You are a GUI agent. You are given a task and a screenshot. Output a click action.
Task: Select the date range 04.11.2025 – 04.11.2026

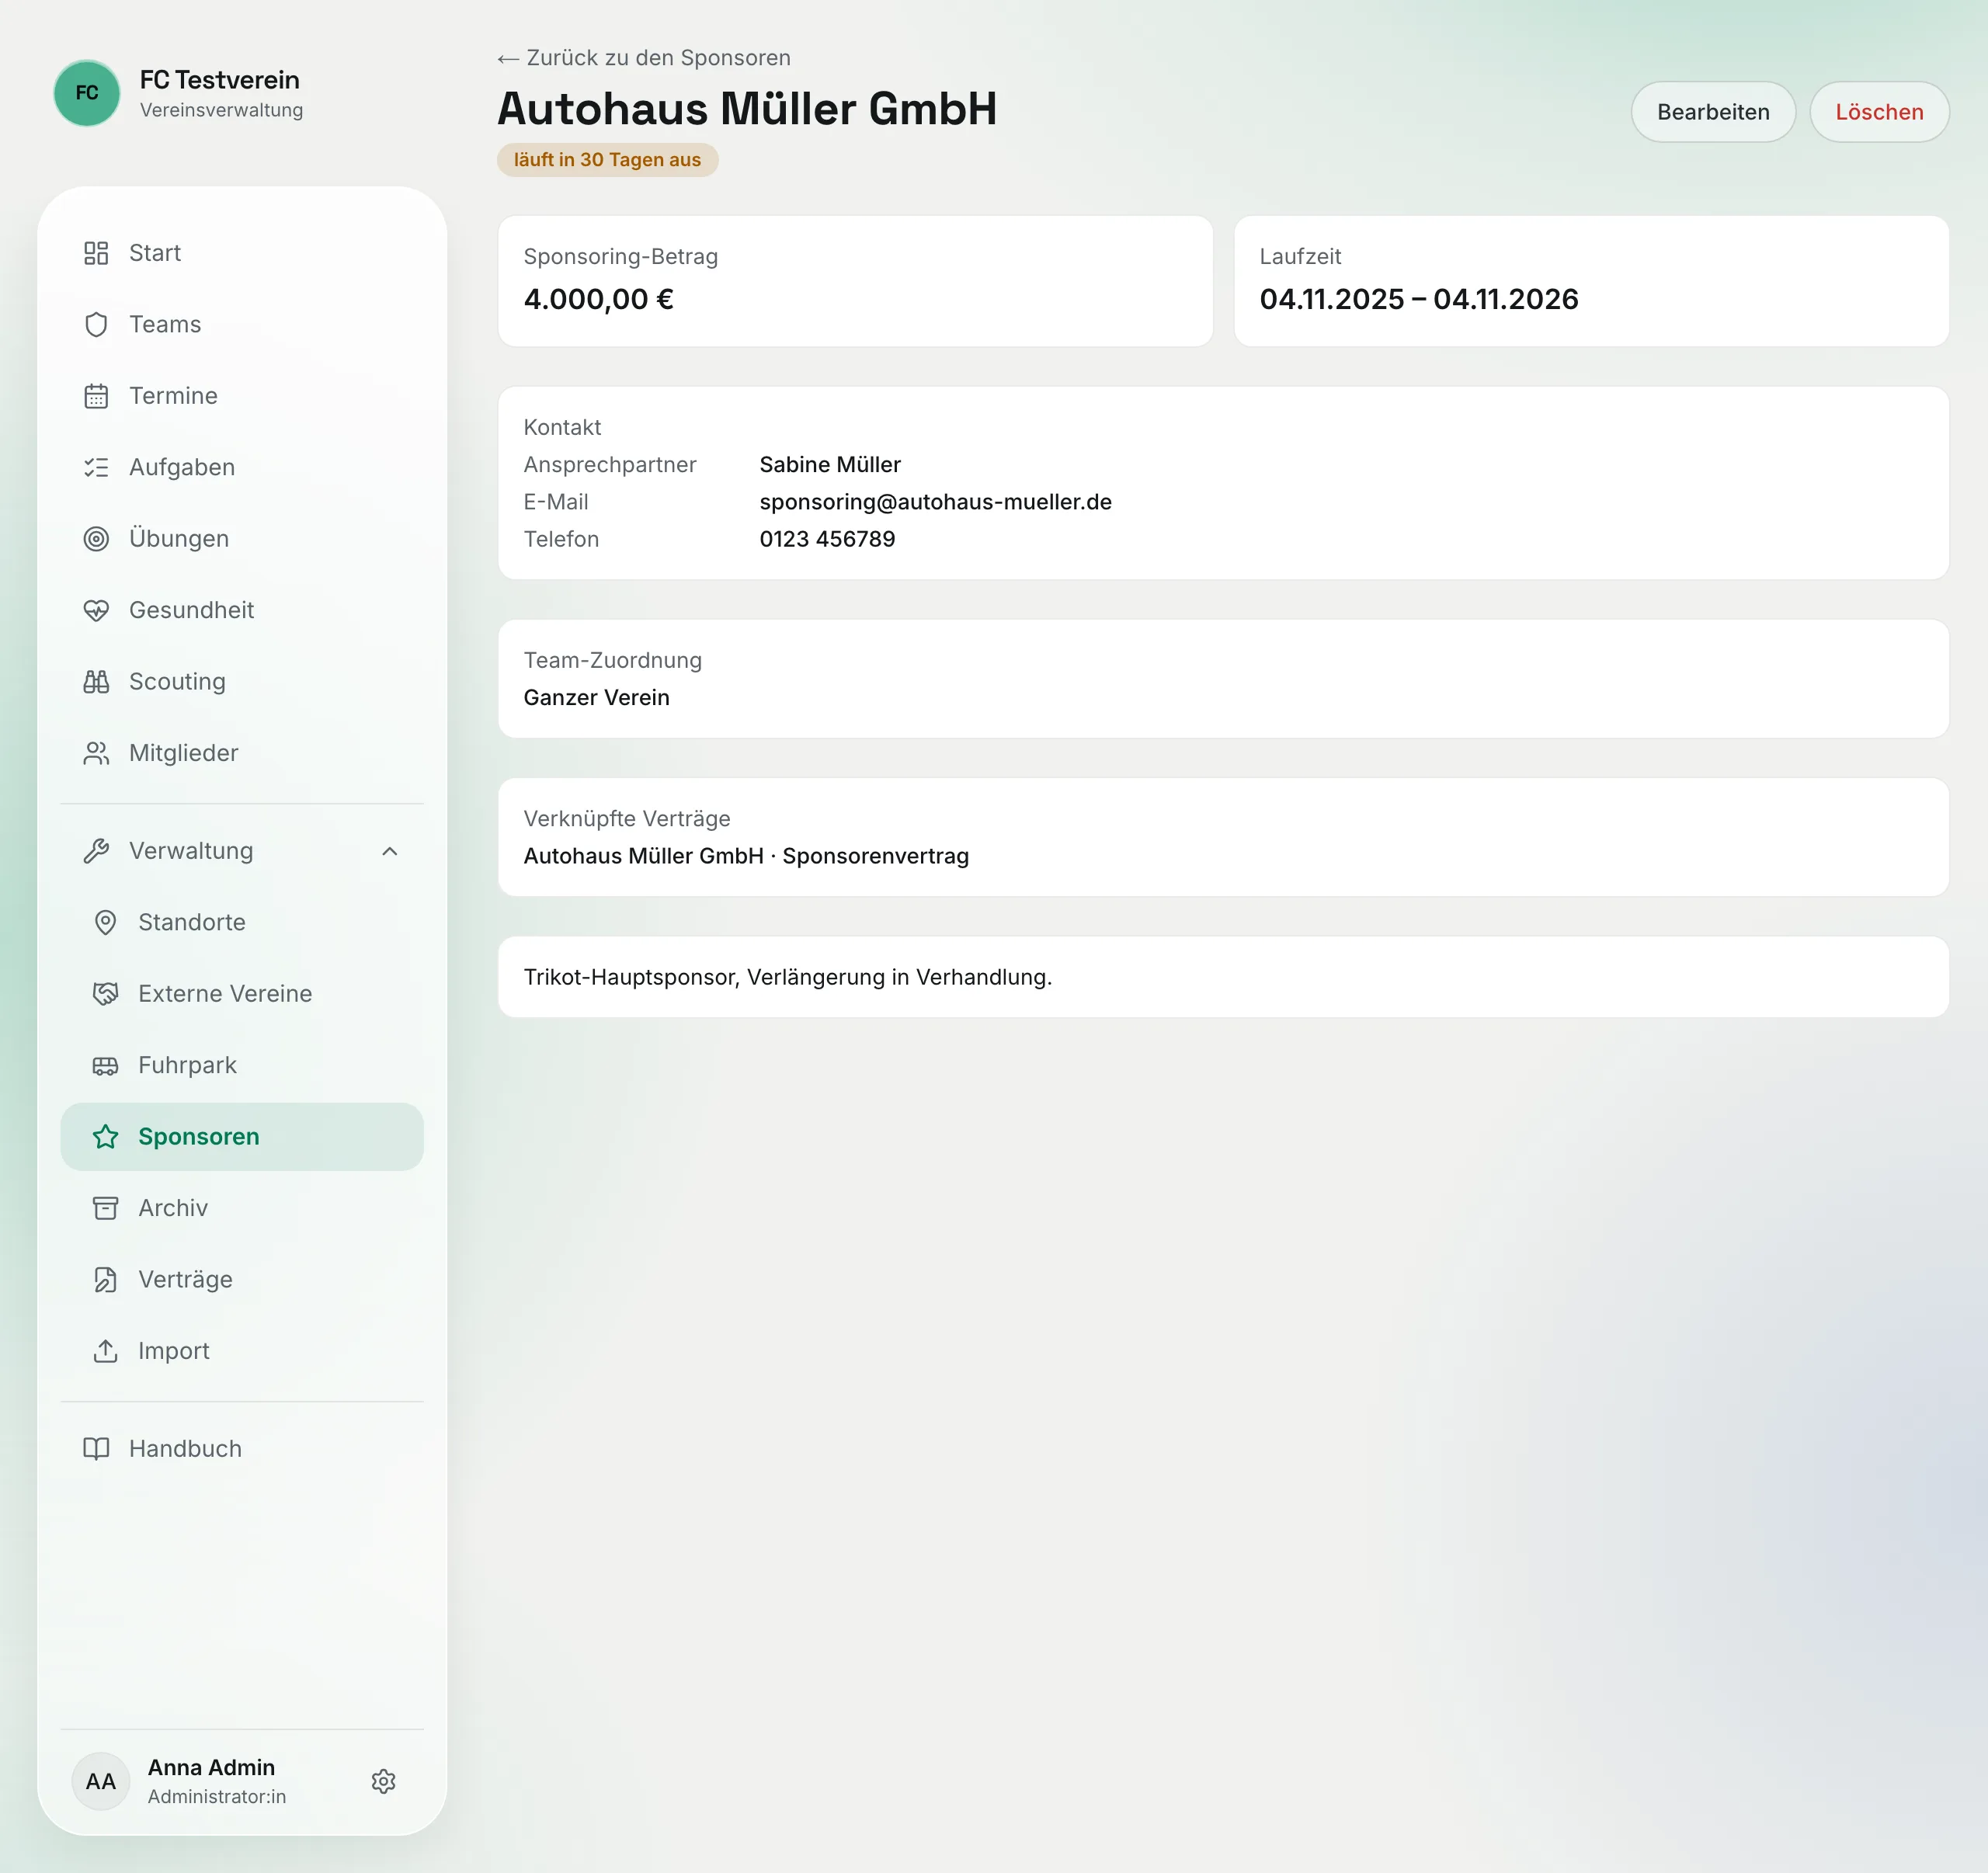(x=1418, y=299)
